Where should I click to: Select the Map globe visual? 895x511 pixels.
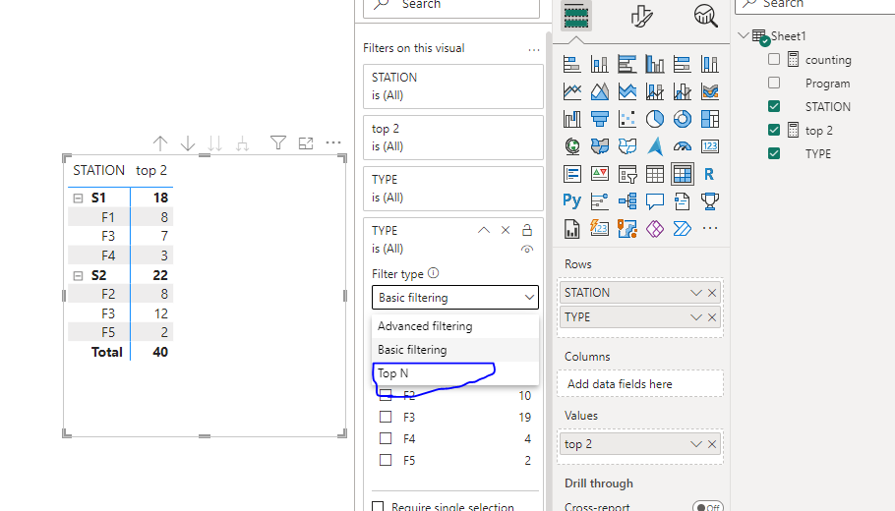point(572,146)
